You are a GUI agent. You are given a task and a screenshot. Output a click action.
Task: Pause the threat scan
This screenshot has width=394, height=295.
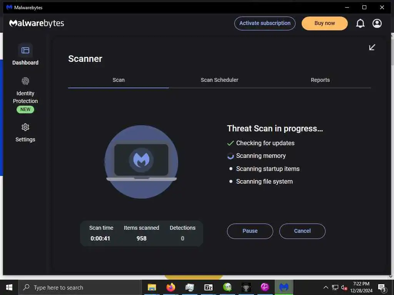250,231
